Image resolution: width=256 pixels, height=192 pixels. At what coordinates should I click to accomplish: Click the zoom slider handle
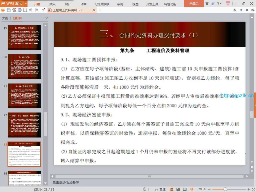coord(225,189)
